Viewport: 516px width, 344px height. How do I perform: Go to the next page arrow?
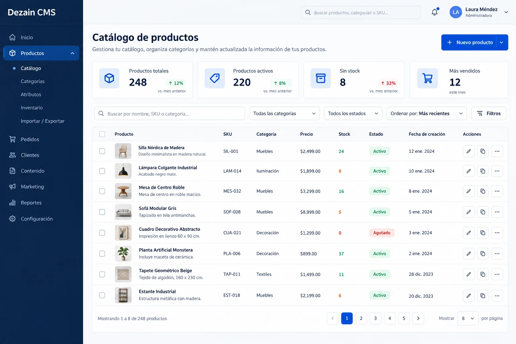418,318
